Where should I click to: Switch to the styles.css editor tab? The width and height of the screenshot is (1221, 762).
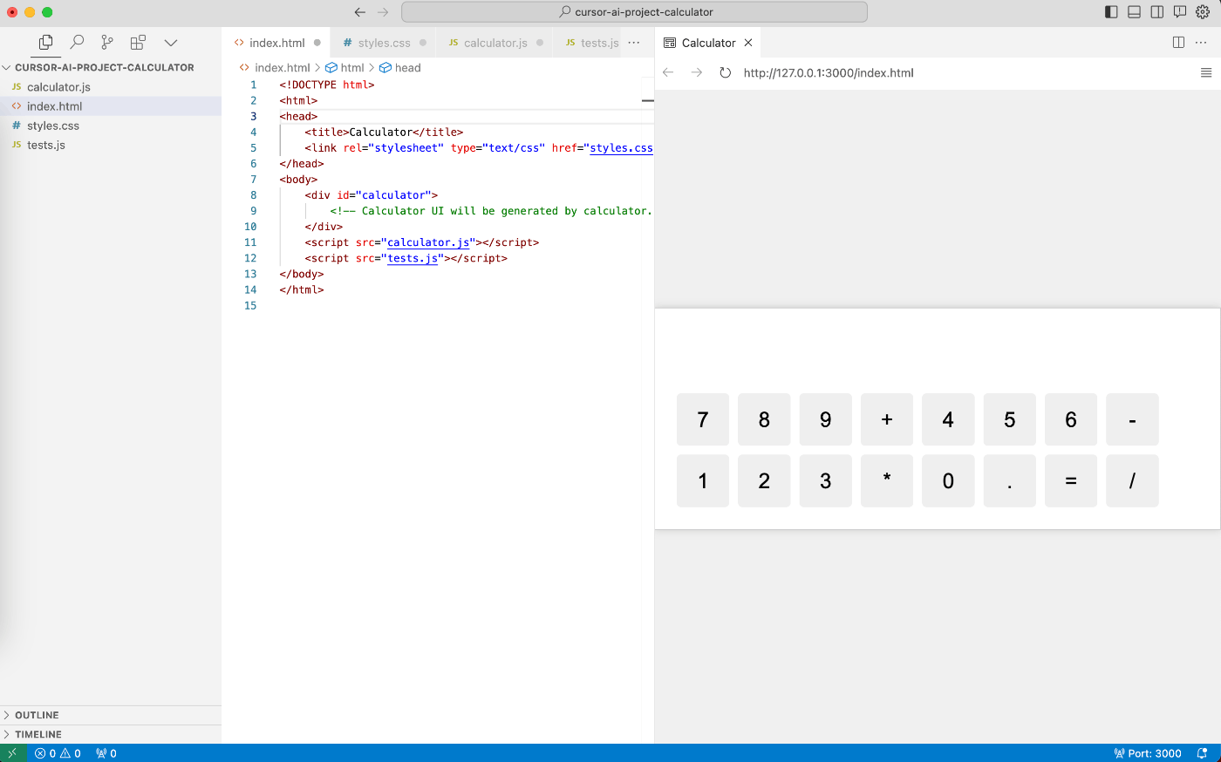coord(384,43)
